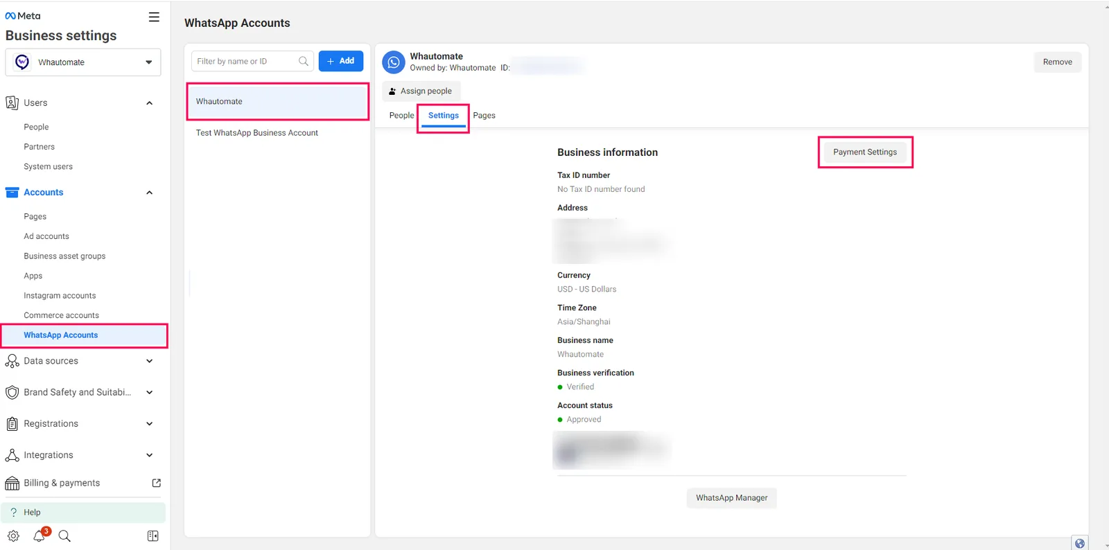Open Billing & payments external link icon
Viewport: 1109px width, 550px height.
157,483
